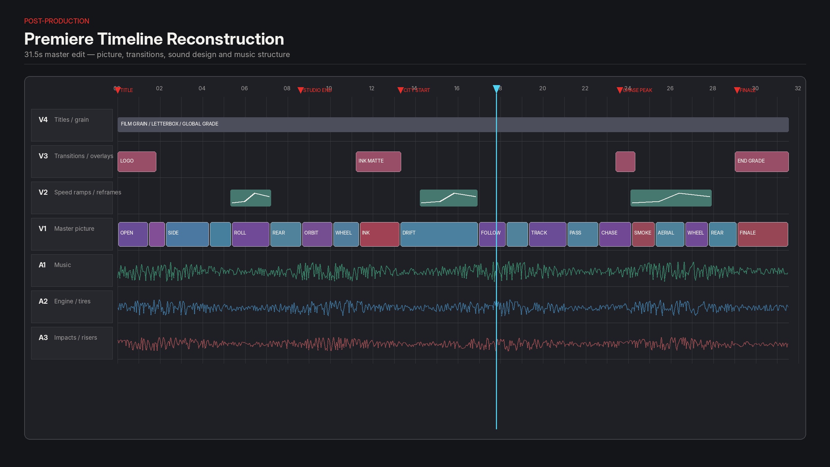
Task: Click the unlabeled blue clip after SIDE
Action: (x=220, y=234)
